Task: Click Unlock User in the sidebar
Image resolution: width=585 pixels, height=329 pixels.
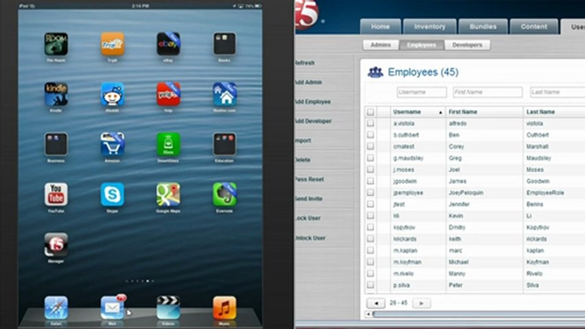Action: 310,238
